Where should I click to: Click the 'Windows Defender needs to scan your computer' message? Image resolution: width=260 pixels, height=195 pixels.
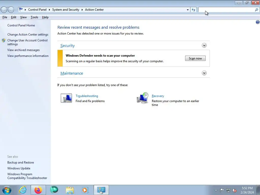[x=100, y=56]
